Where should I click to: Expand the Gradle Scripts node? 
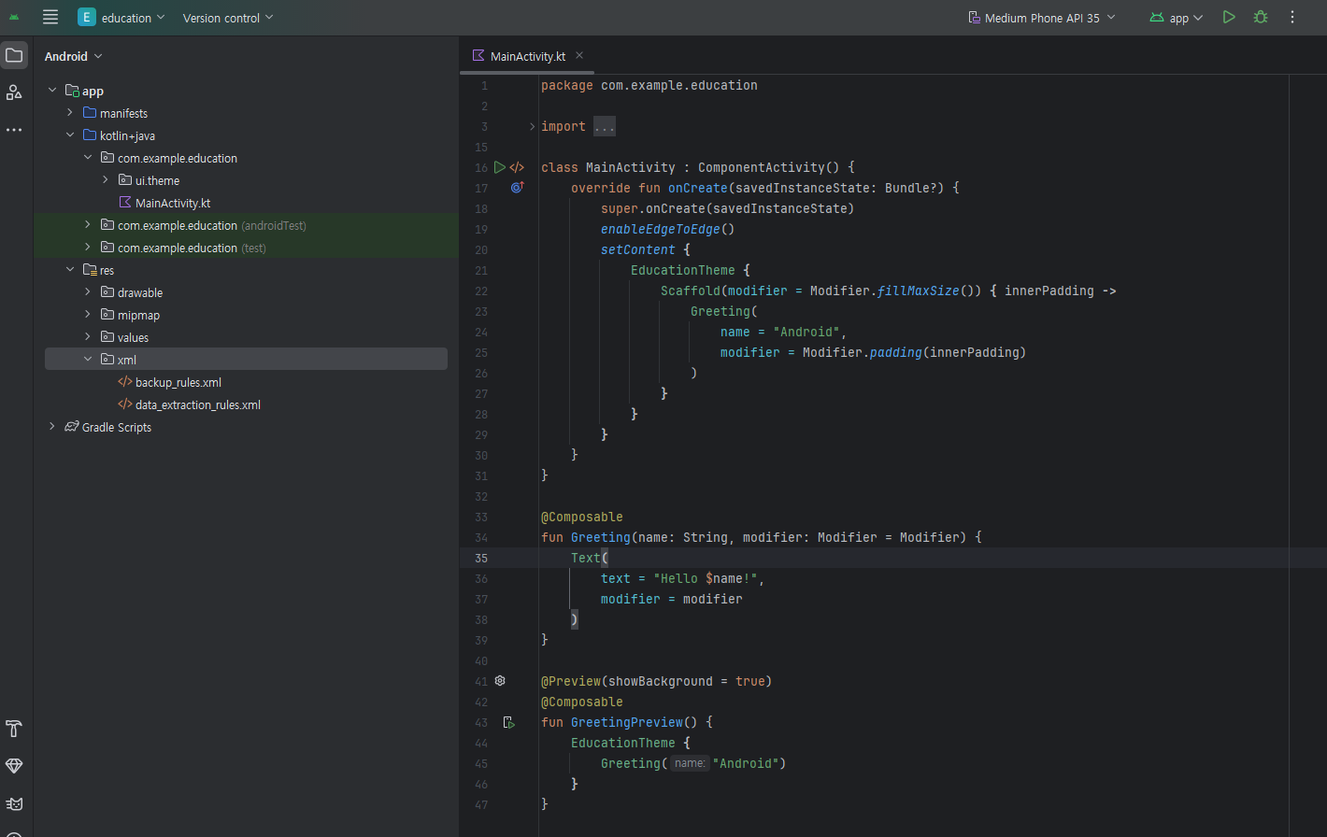pos(52,427)
